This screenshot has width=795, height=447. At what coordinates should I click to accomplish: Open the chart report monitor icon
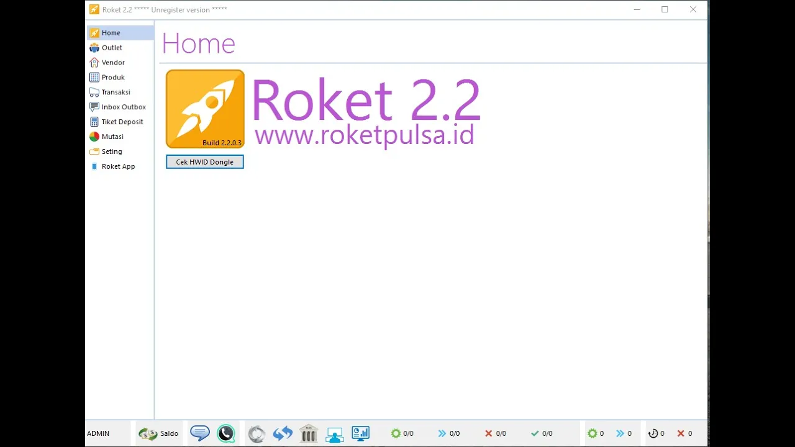tap(361, 433)
